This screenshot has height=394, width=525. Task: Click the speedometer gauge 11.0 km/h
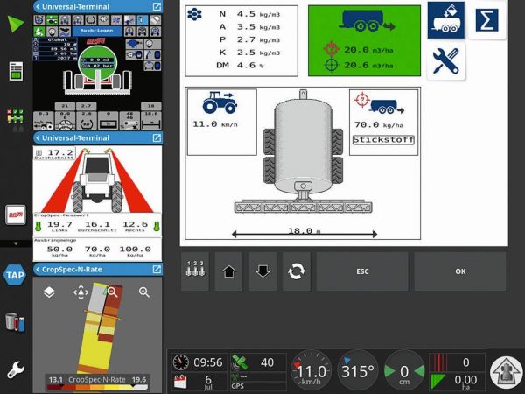(x=311, y=371)
